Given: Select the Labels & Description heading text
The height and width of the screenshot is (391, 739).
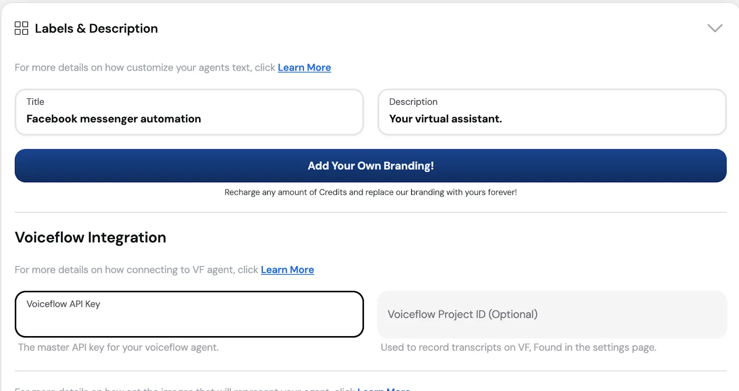Looking at the screenshot, I should click(x=97, y=29).
